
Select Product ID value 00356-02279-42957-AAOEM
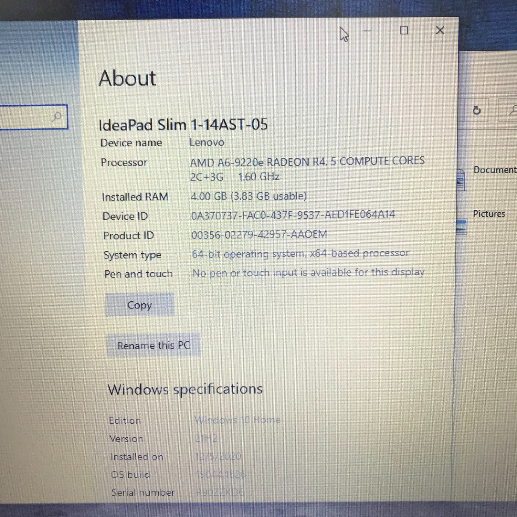pyautogui.click(x=259, y=234)
